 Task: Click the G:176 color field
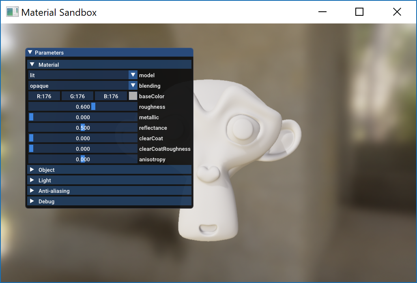tap(77, 96)
